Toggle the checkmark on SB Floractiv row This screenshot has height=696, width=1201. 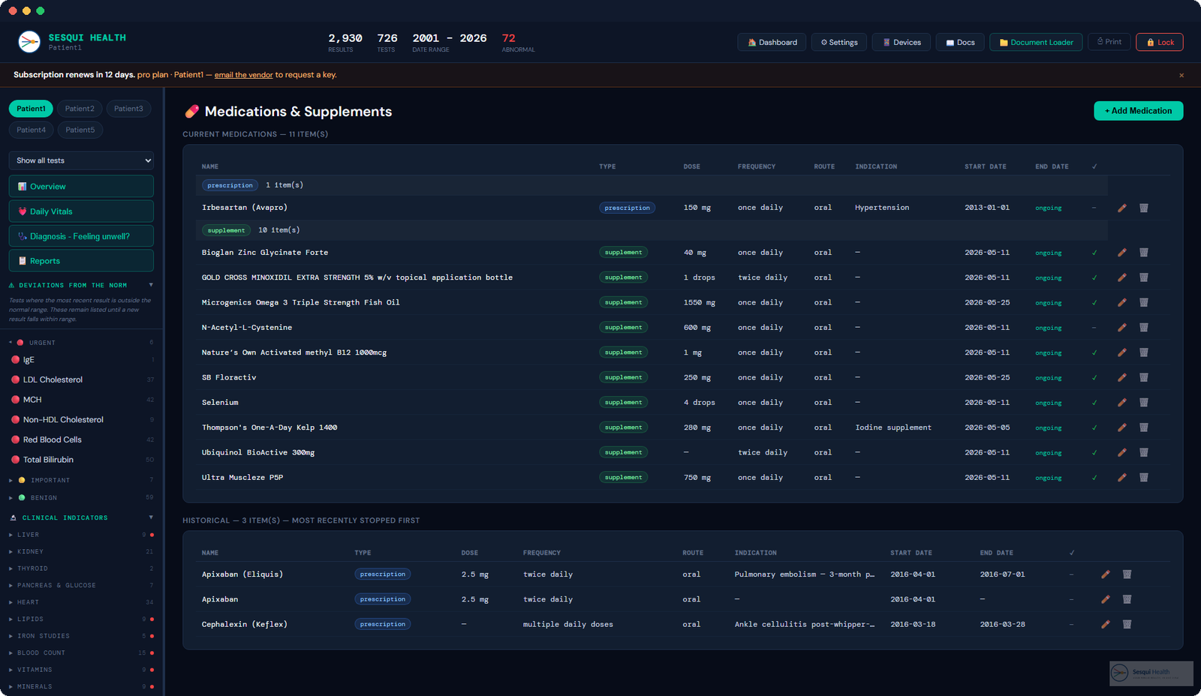click(1094, 378)
